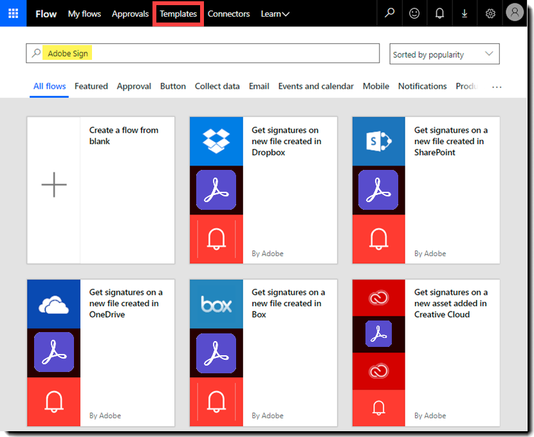Switch to the Notifications category tab

tap(422, 86)
